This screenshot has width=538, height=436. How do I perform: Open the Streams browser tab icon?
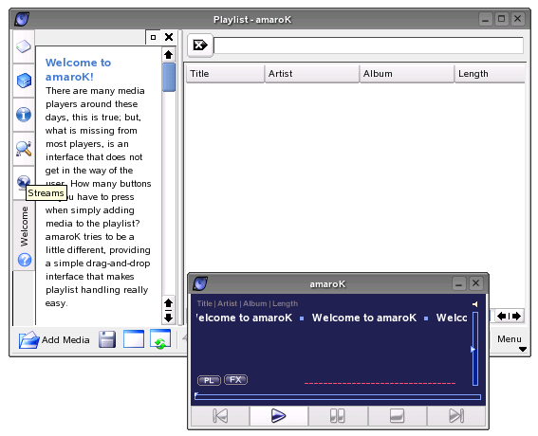(x=24, y=181)
